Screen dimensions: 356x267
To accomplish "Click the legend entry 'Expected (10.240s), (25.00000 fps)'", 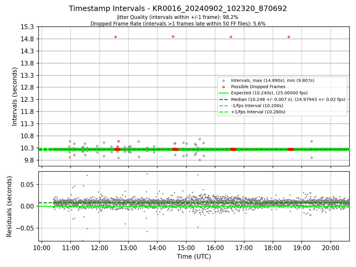I will (x=269, y=93).
